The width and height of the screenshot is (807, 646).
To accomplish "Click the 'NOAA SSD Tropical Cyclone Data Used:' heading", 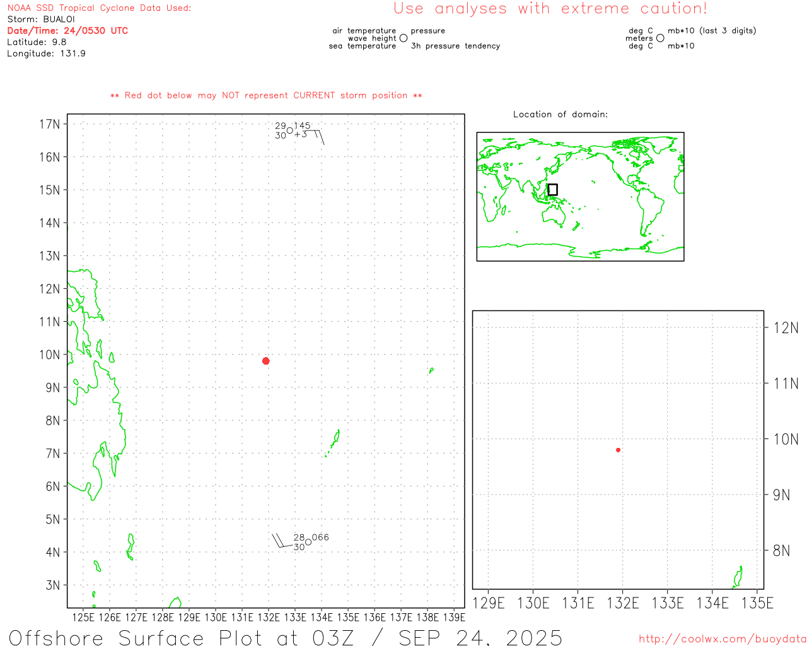I will tap(99, 8).
